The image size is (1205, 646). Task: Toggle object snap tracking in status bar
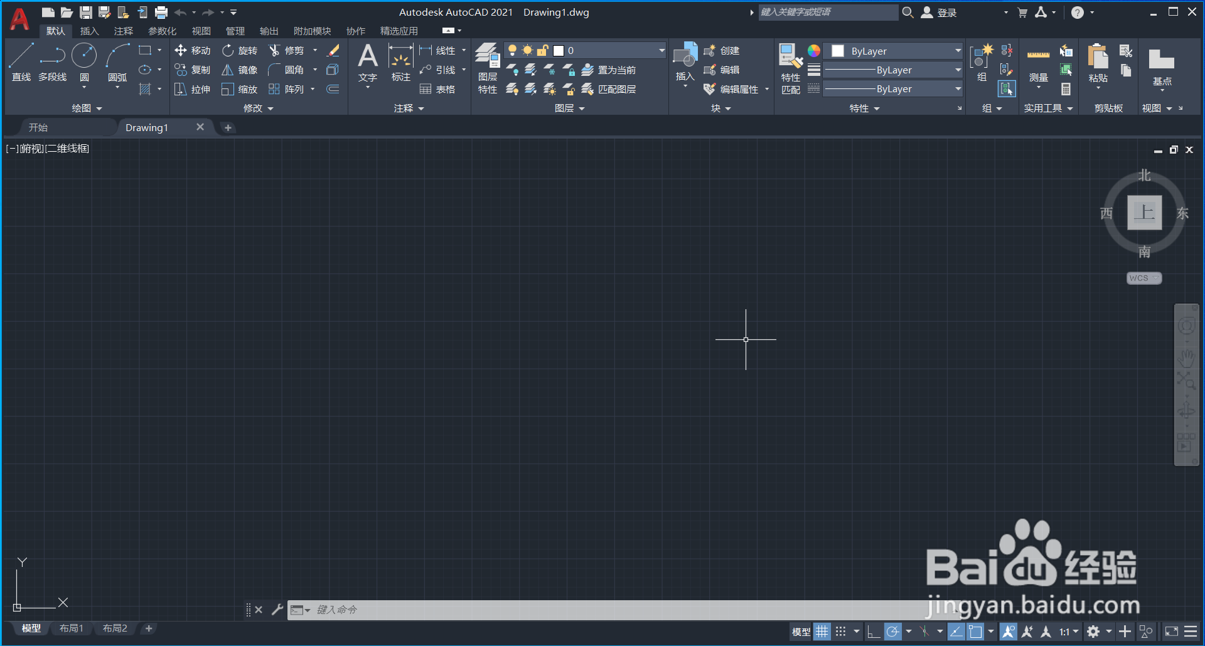956,632
